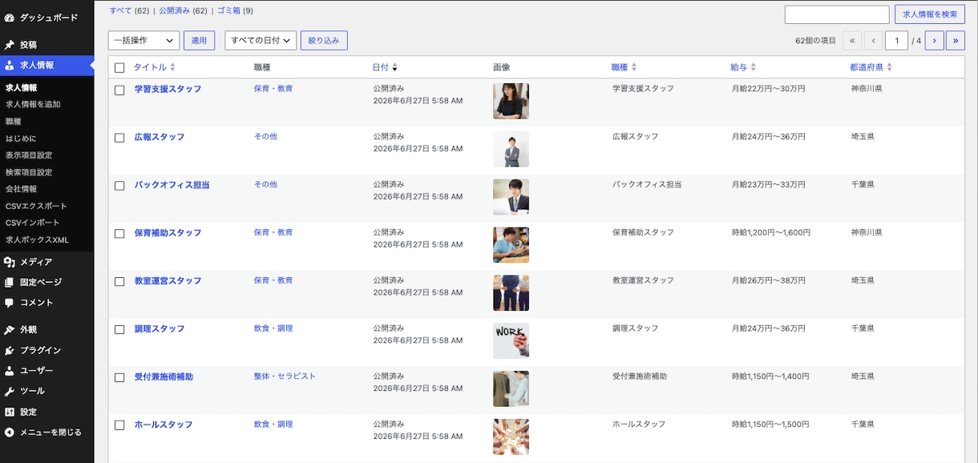
Task: Go to the next page arrow button
Action: tap(934, 41)
